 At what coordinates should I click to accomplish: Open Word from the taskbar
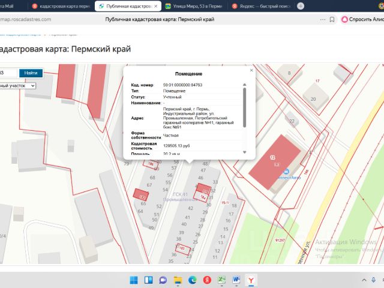[x=236, y=280]
